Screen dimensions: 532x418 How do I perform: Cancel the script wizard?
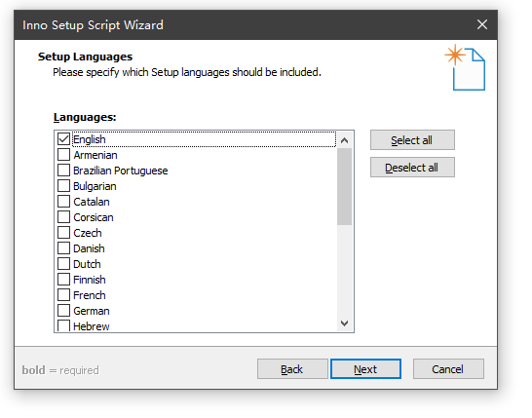(x=448, y=369)
